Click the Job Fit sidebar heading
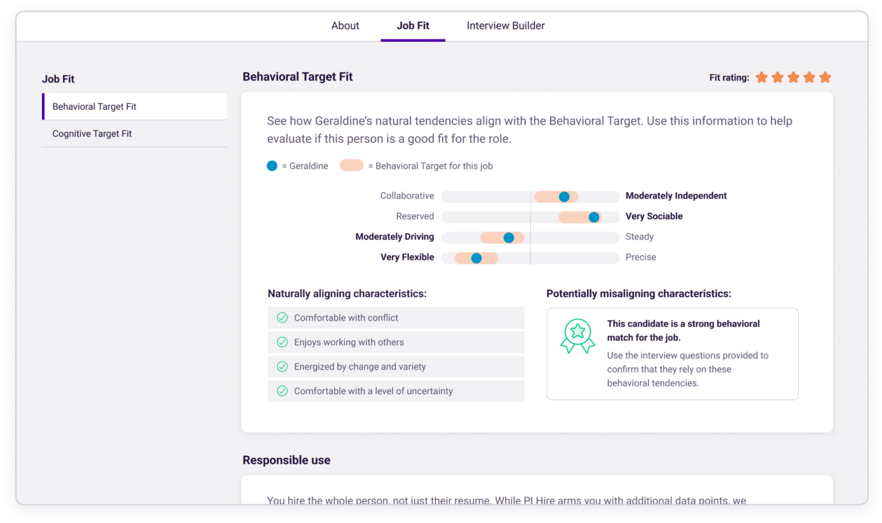Viewport: 882px width, 523px height. point(58,79)
